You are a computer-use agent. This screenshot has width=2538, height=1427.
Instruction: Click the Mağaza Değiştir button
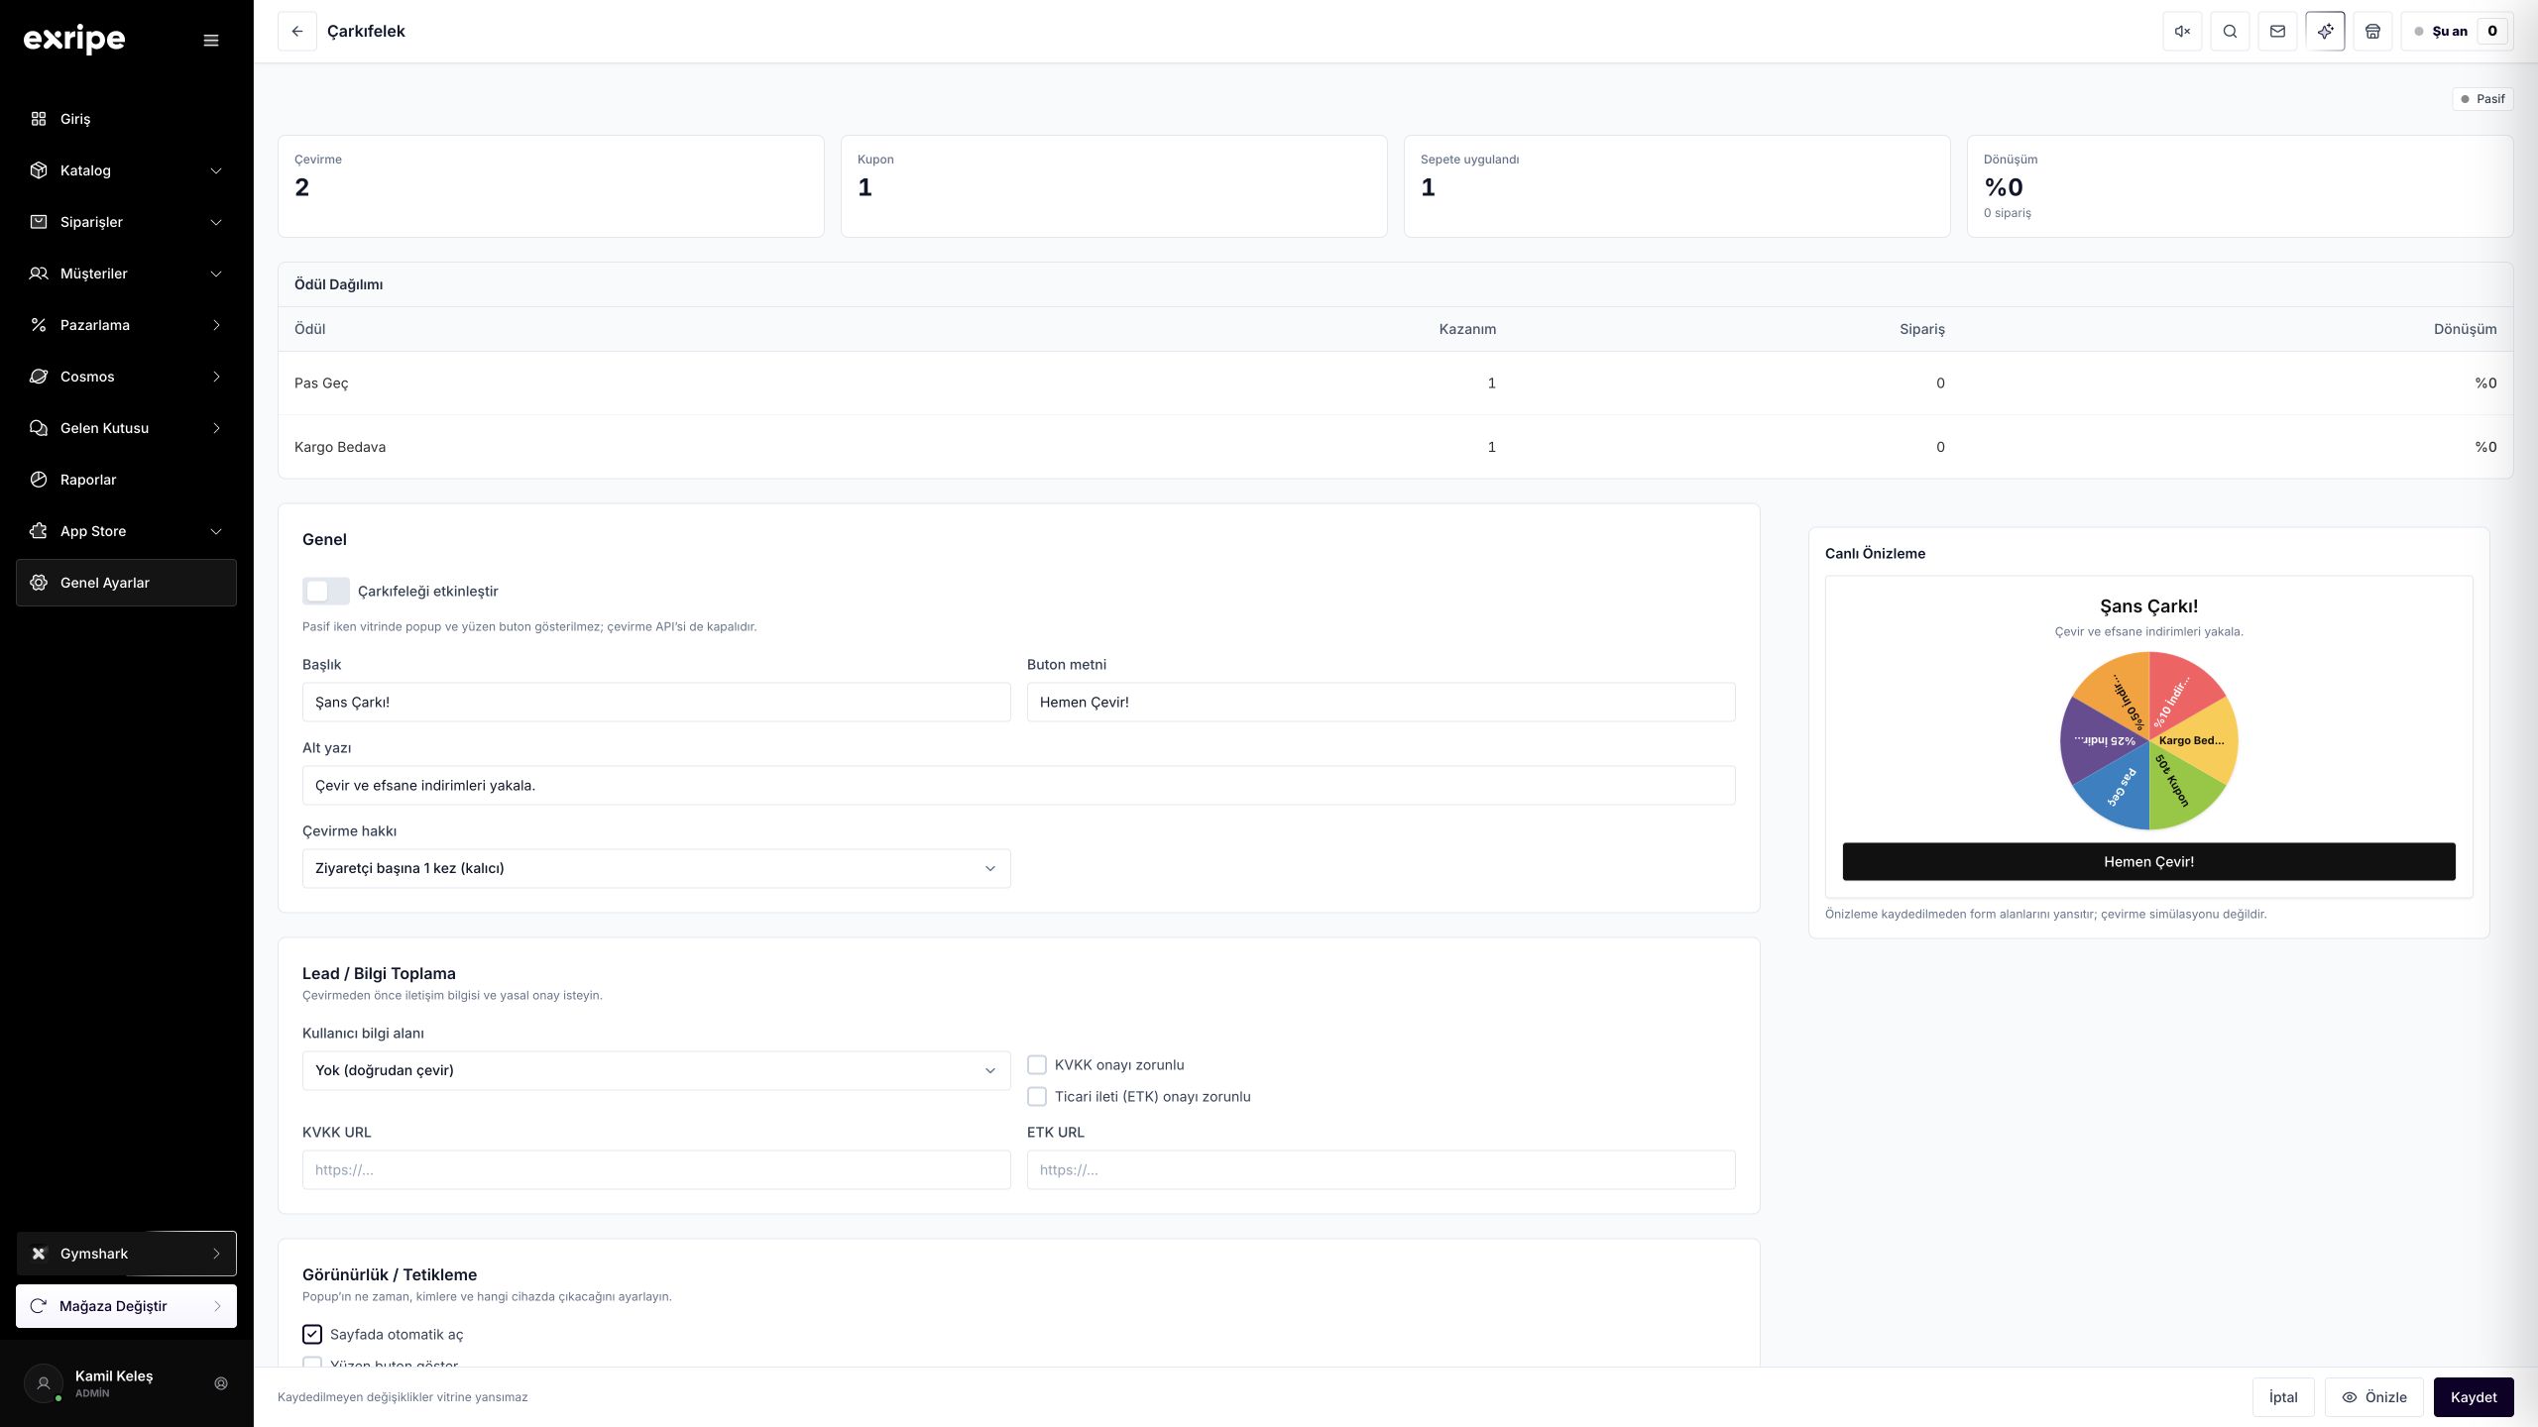(126, 1306)
